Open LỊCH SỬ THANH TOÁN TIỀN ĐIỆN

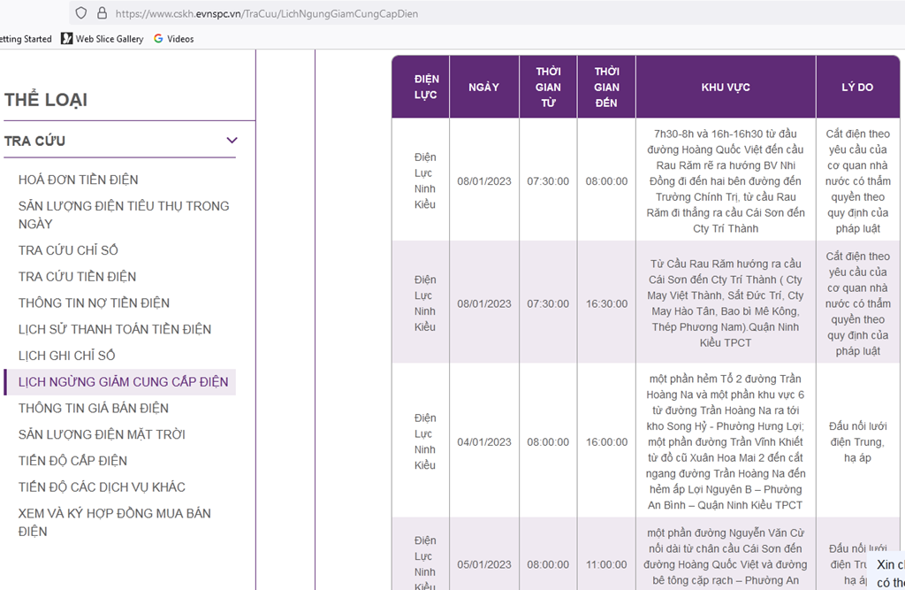tap(115, 329)
